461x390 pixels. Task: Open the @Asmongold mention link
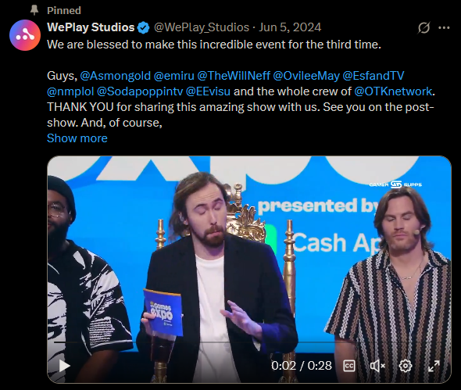tap(116, 76)
